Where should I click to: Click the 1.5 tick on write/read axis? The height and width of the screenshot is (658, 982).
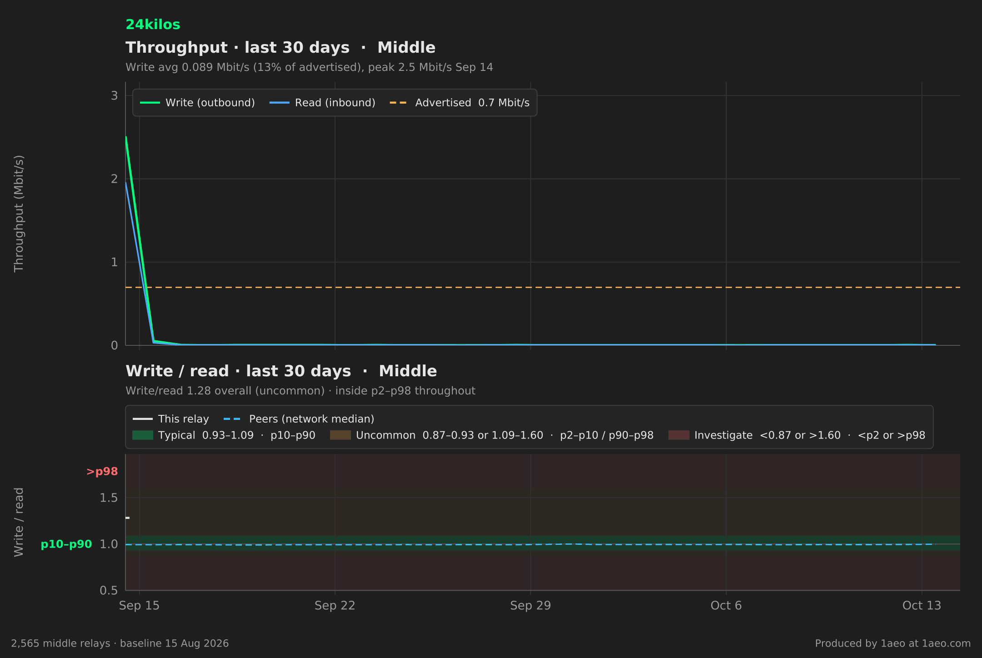[x=109, y=498]
